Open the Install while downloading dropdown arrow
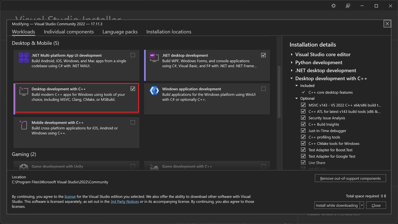The image size is (398, 224). click(362, 205)
